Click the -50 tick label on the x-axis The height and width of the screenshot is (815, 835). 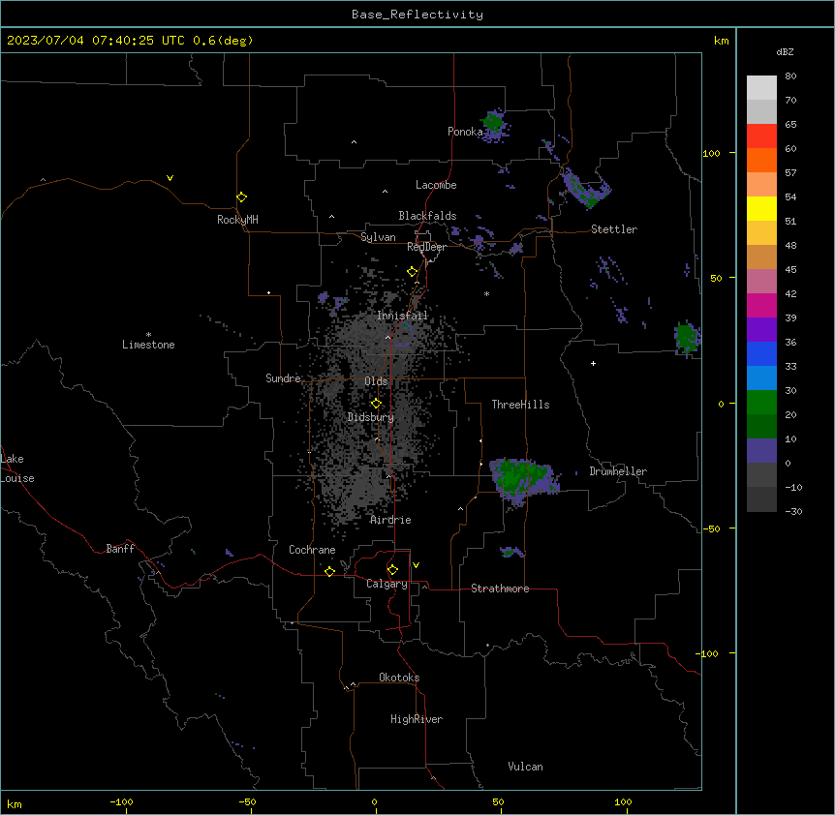click(x=247, y=801)
